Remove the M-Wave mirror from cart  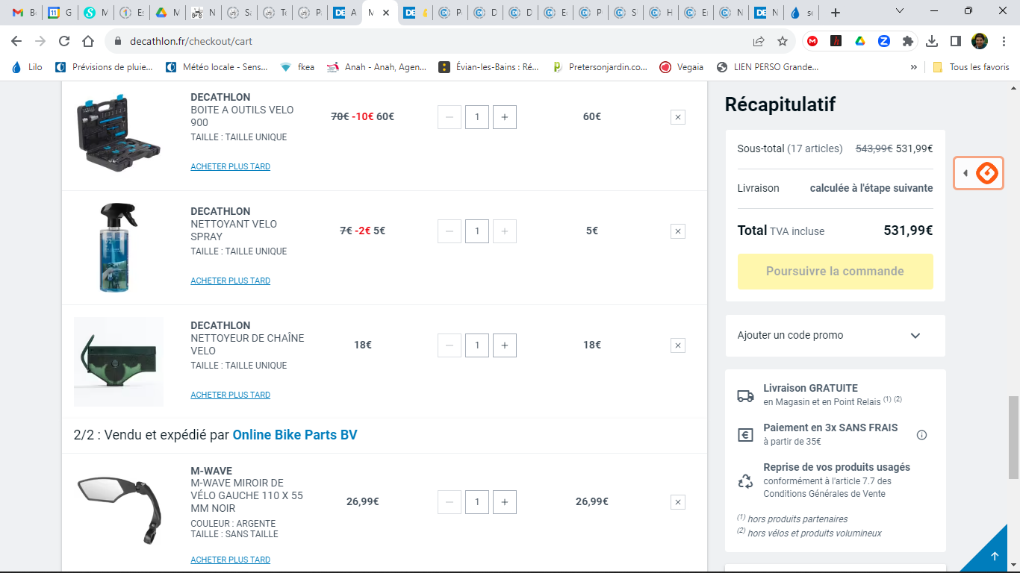click(x=677, y=502)
